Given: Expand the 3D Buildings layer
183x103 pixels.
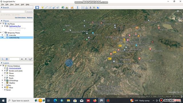Looking at the screenshot, I should pyautogui.click(x=2, y=80).
